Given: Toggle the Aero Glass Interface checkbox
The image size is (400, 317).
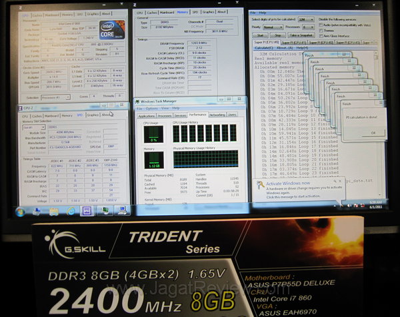Looking at the screenshot, I should (321, 36).
